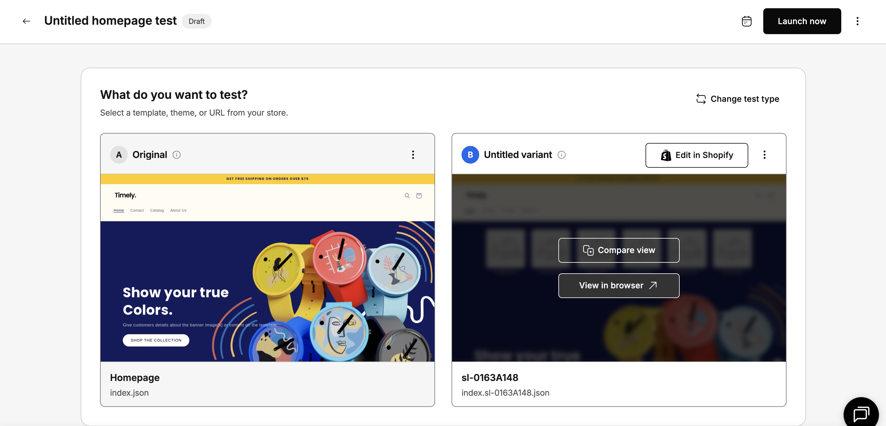886x426 pixels.
Task: Click the Launch now button
Action: coord(802,21)
